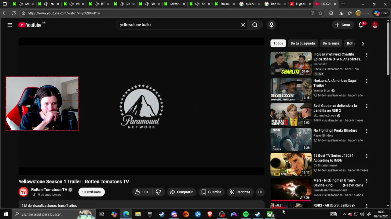Select the De tu búsqueda chip
The image size is (391, 219).
click(x=303, y=43)
